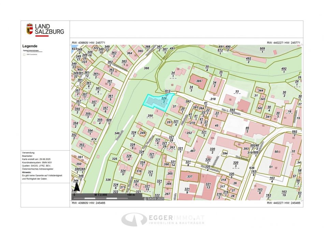This screenshot has height=228, width=324.
Task: Click parcel 346 along the green strip
Action: click(117, 134)
